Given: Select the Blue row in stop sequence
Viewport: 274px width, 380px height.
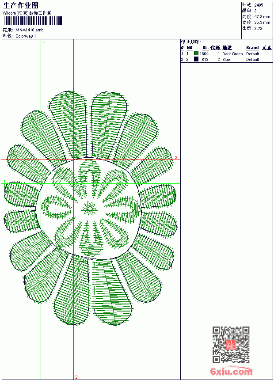Looking at the screenshot, I should tap(226, 59).
